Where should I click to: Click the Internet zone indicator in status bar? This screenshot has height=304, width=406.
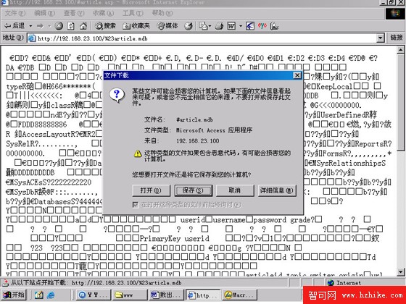click(344, 283)
